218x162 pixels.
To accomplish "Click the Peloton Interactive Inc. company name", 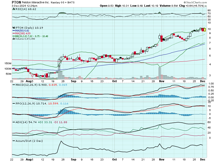I will 36,3.
